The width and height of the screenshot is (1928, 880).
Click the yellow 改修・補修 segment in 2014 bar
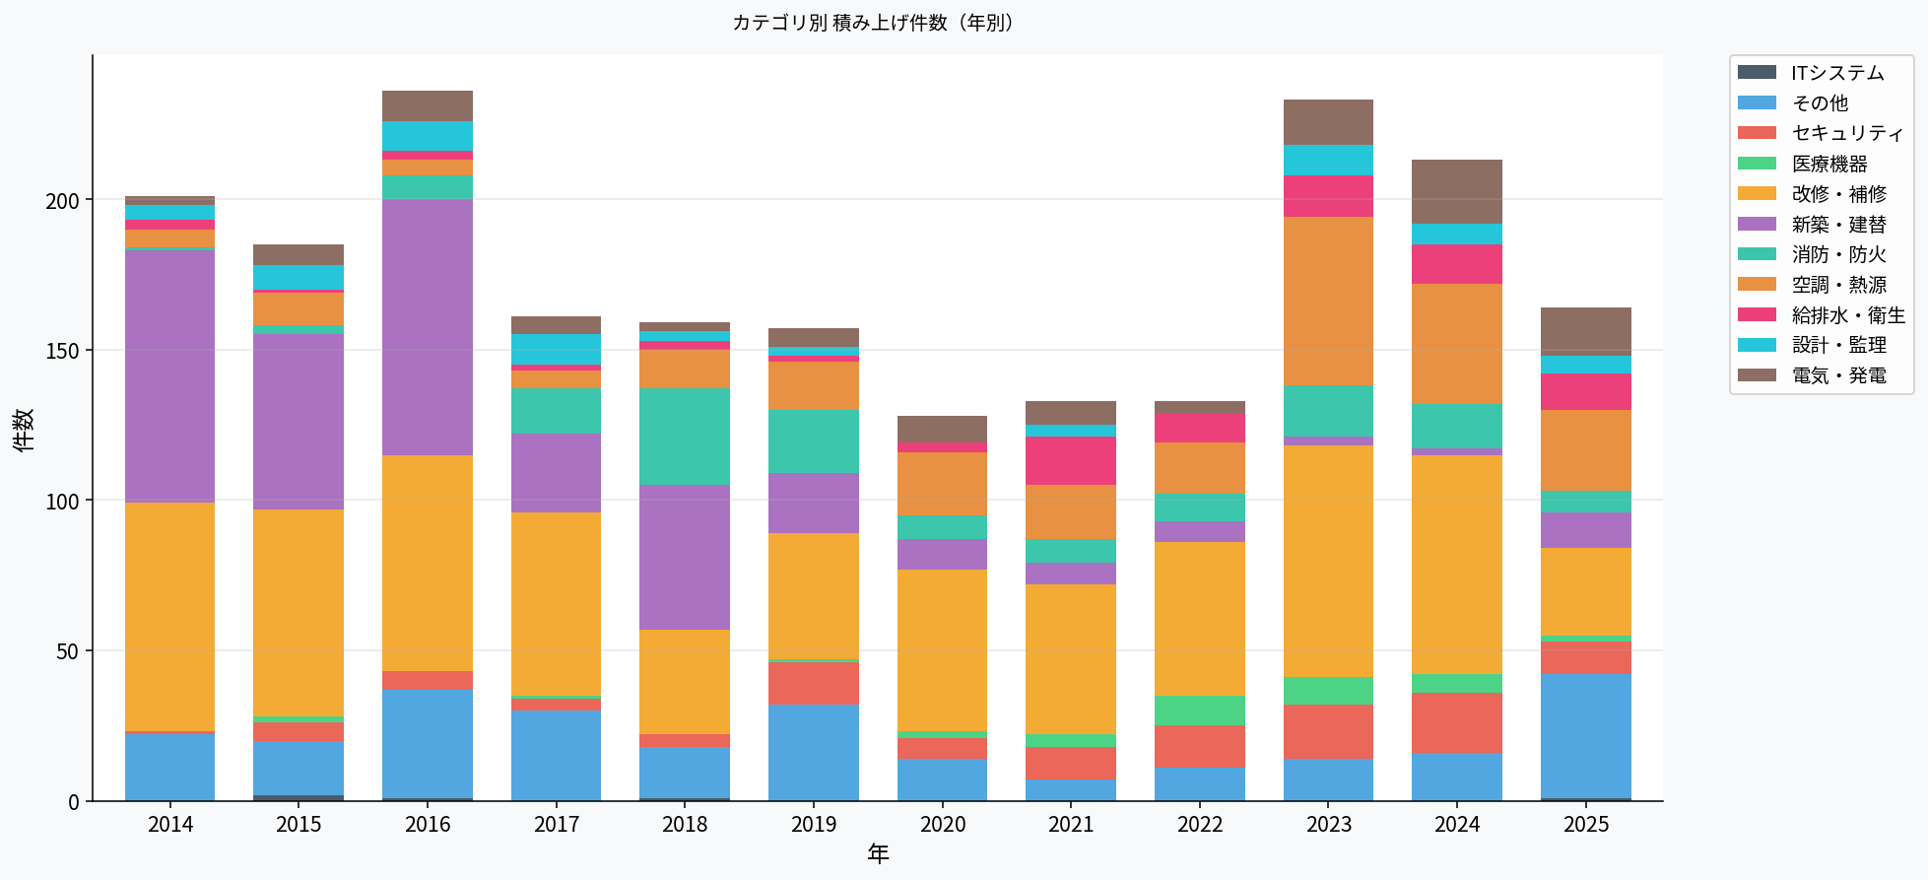[170, 617]
